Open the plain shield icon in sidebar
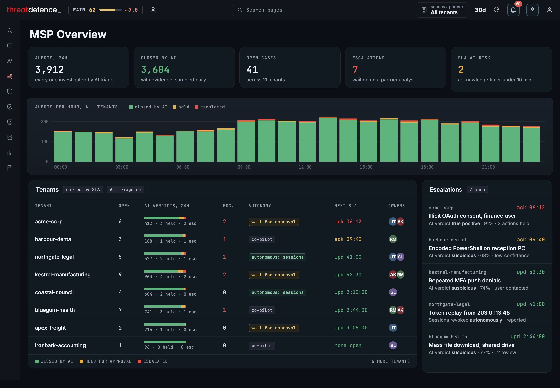The image size is (560, 388). click(10, 92)
